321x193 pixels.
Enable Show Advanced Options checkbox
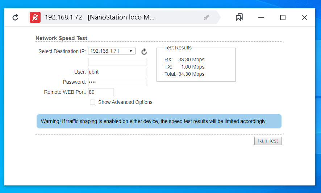(x=92, y=102)
